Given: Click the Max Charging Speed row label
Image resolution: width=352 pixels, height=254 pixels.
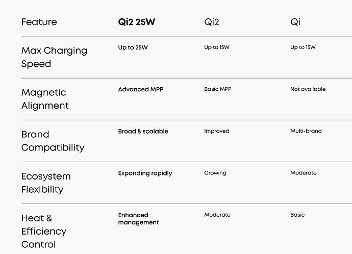Looking at the screenshot, I should [x=54, y=57].
